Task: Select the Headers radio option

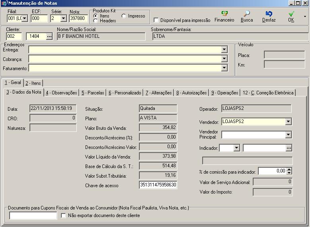Action: coord(96,21)
